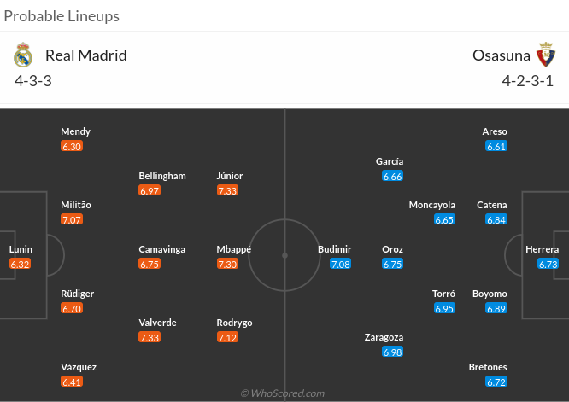
Task: Click the Real Madrid club crest
Action: (x=23, y=55)
